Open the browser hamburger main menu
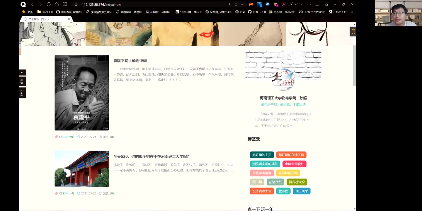422x211 pixels. click(x=317, y=4)
